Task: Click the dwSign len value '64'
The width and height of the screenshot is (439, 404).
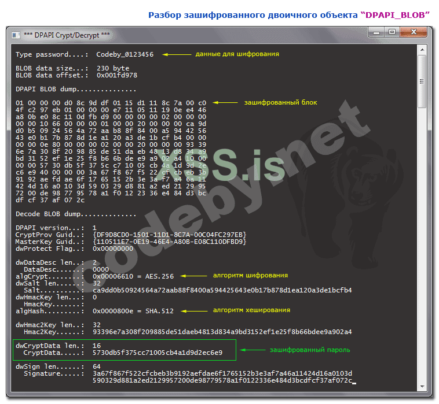Action: tap(97, 366)
